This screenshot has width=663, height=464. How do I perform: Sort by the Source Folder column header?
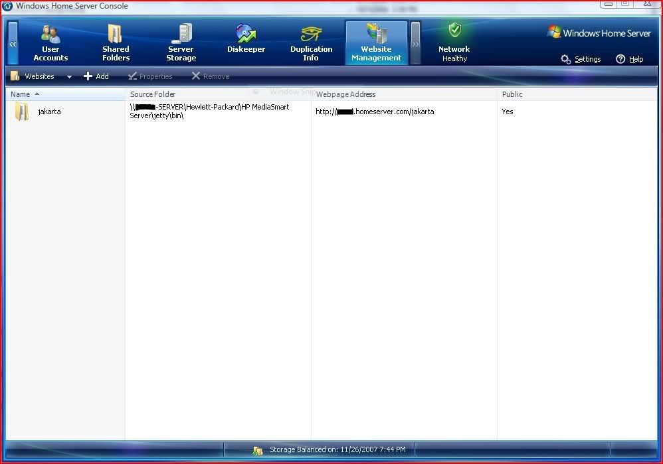click(218, 94)
